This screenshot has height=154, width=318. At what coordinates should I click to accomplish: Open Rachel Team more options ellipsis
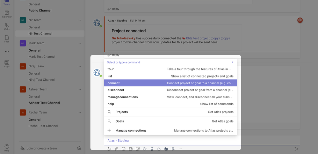(x=79, y=113)
